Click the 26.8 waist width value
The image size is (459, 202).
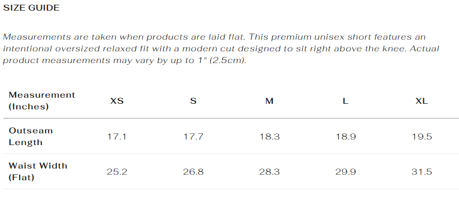point(193,172)
